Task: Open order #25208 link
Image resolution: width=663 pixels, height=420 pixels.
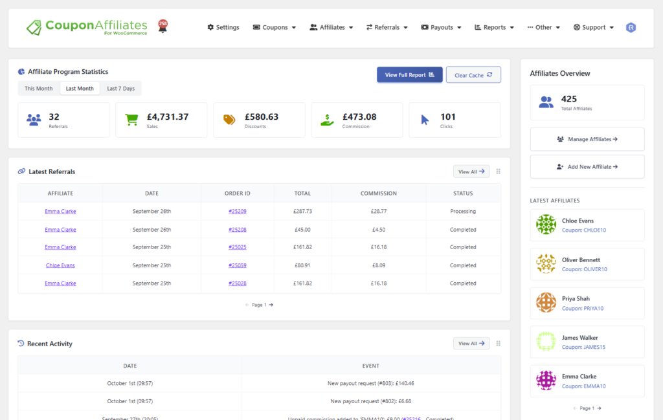Action: click(x=238, y=230)
